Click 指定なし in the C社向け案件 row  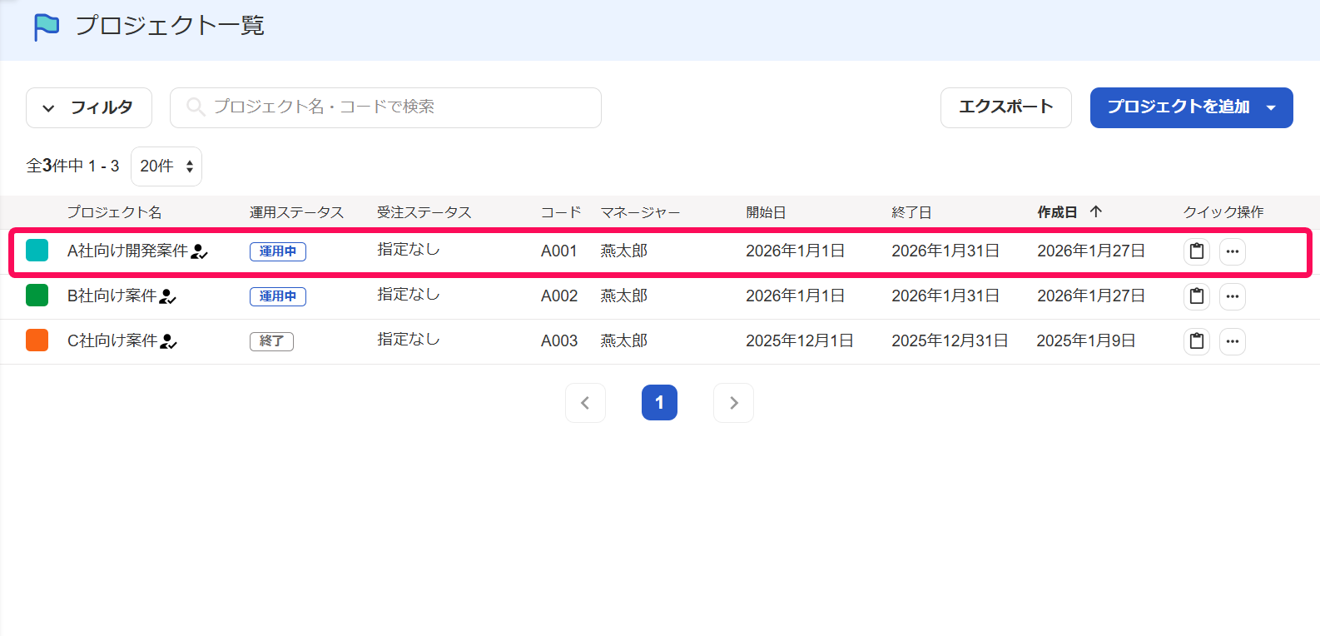408,339
